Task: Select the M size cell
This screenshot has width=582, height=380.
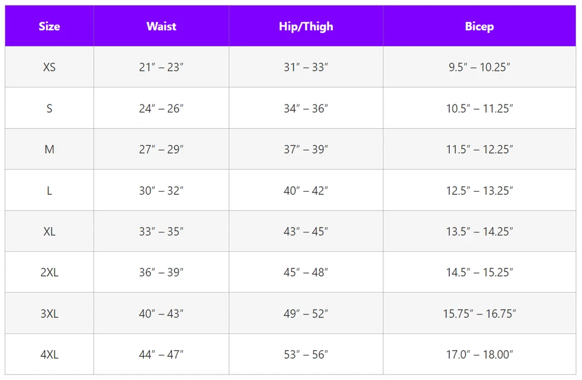Action: [x=49, y=149]
